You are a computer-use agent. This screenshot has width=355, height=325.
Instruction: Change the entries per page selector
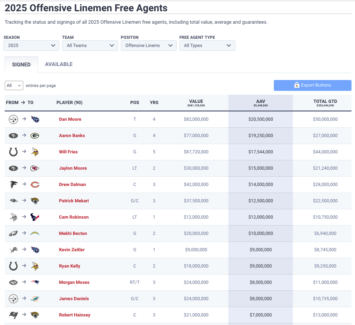pos(14,85)
